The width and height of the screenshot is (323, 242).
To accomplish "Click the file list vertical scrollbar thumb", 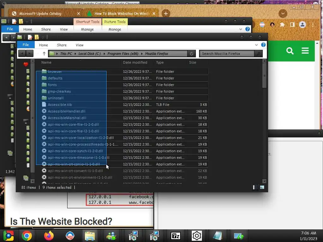I will tap(265, 76).
